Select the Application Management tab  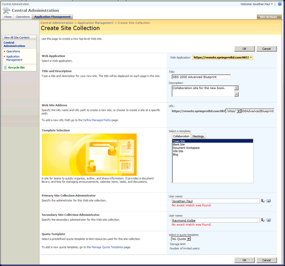(52, 17)
